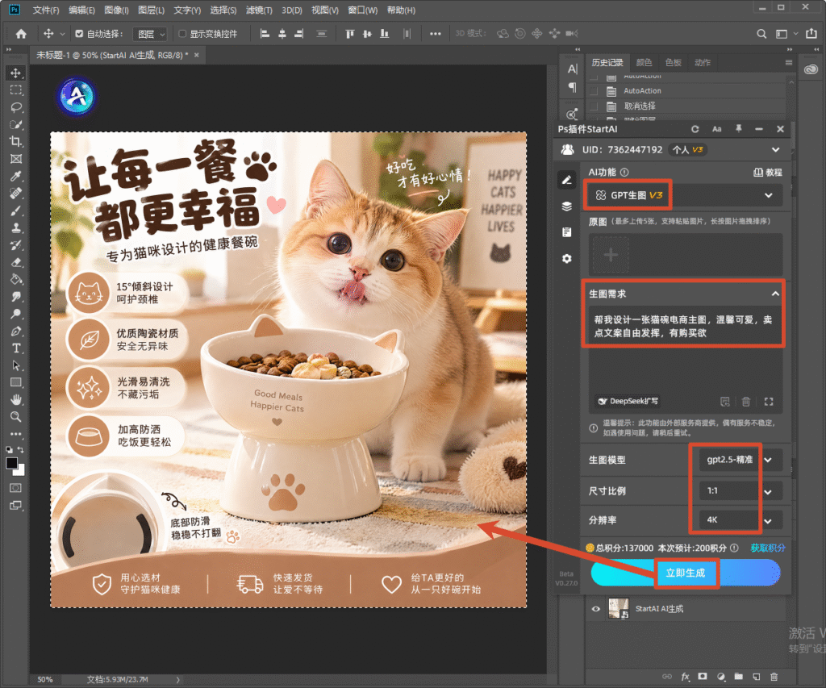Select the Hand tool

point(16,399)
